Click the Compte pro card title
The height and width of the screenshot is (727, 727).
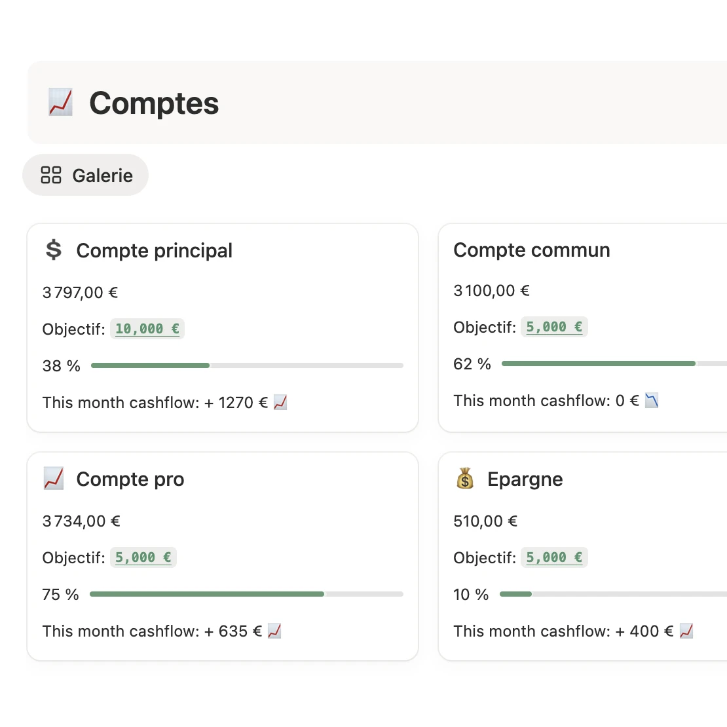[130, 479]
